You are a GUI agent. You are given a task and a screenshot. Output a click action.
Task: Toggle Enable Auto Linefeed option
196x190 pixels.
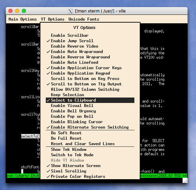pyautogui.click(x=90, y=62)
